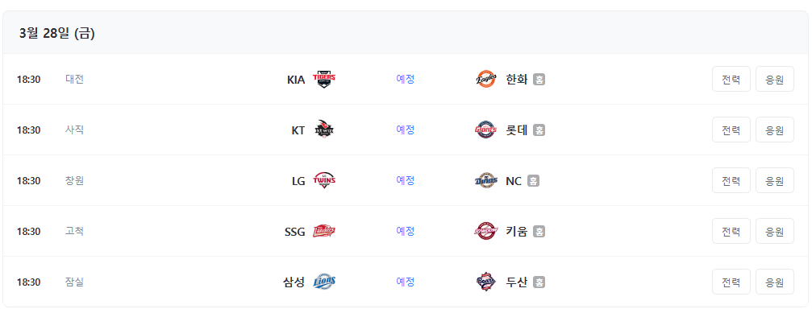The height and width of the screenshot is (313, 812).
Task: Click 예정 status link for 대전 game
Action: [x=406, y=79]
